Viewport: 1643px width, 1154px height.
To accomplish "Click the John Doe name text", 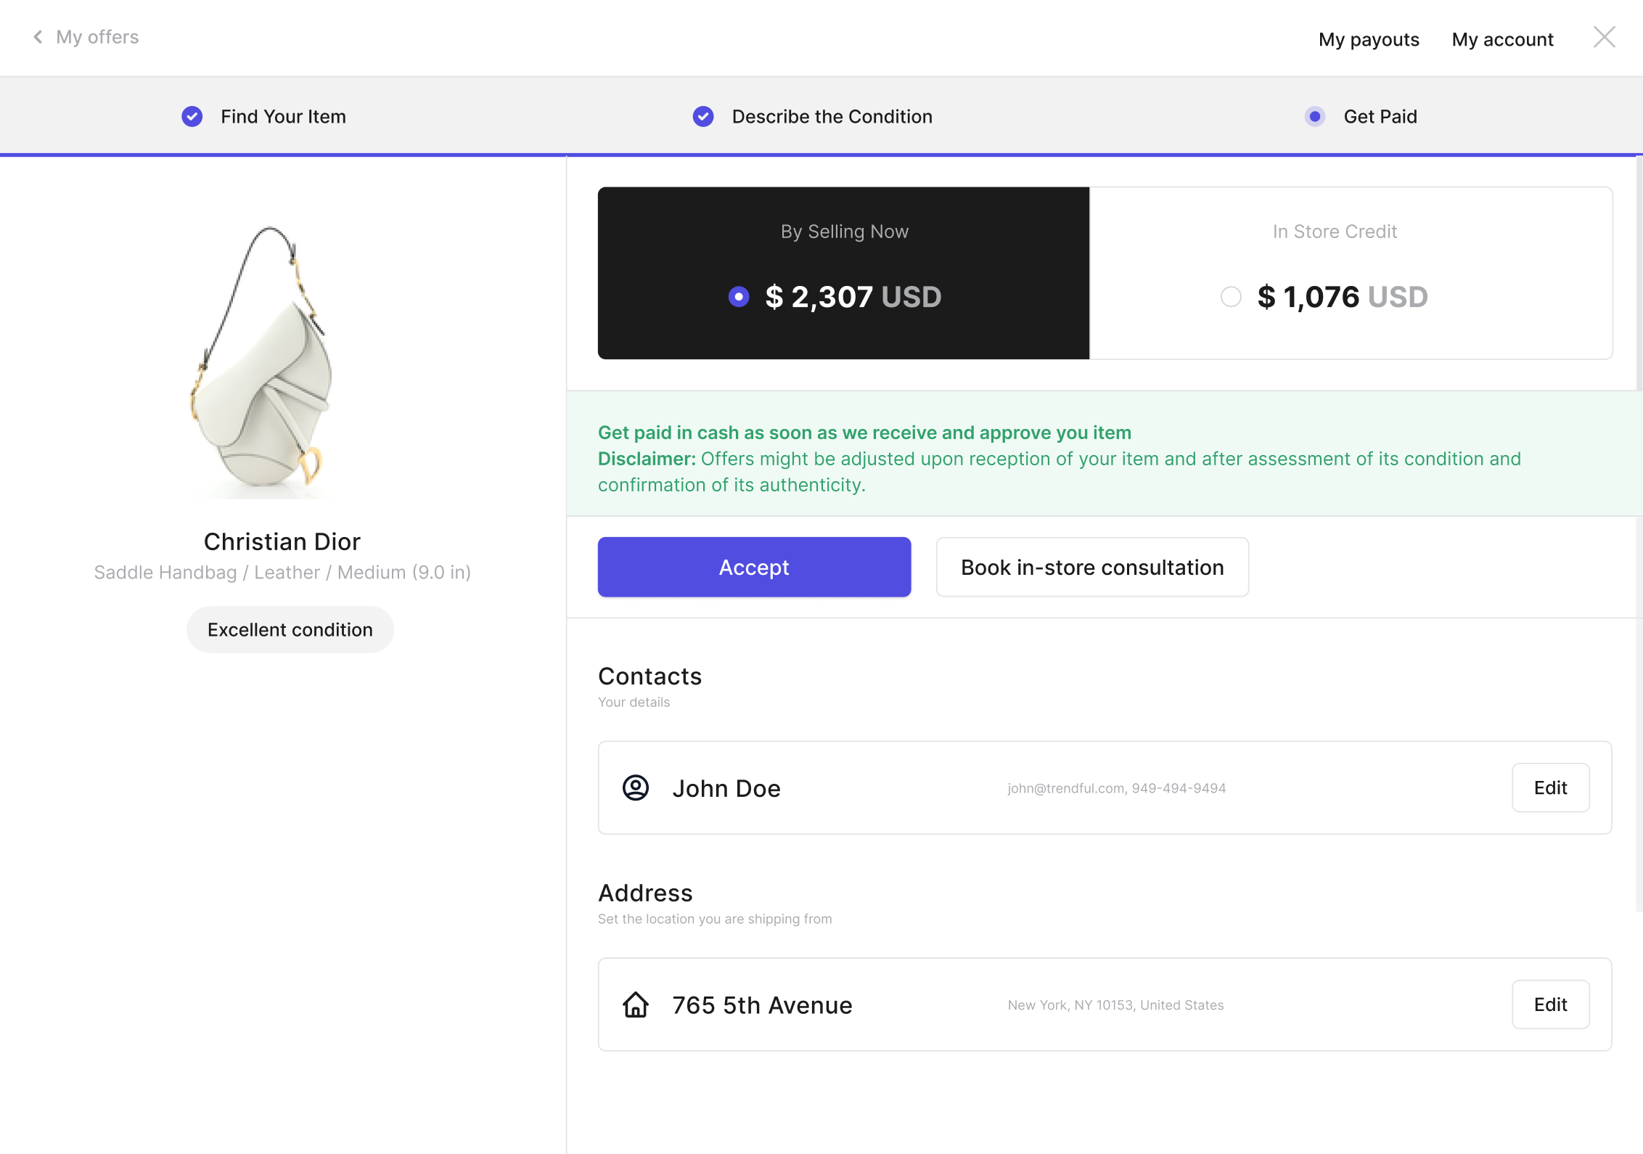I will pos(726,788).
